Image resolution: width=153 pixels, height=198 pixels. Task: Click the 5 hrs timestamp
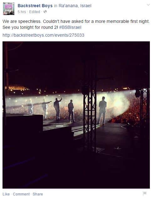tap(22, 12)
